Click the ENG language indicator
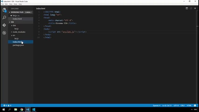Viewport: 199px width, 112px height. click(x=196, y=110)
